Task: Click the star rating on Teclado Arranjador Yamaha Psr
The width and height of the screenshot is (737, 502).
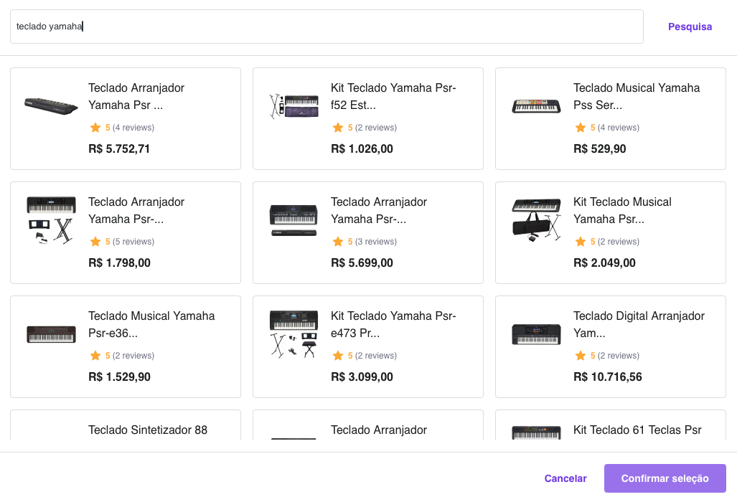Action: 95,127
